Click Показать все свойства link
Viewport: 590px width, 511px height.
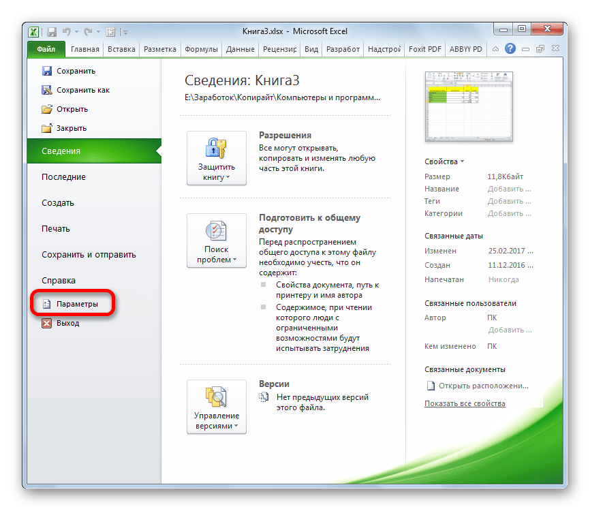[x=465, y=403]
